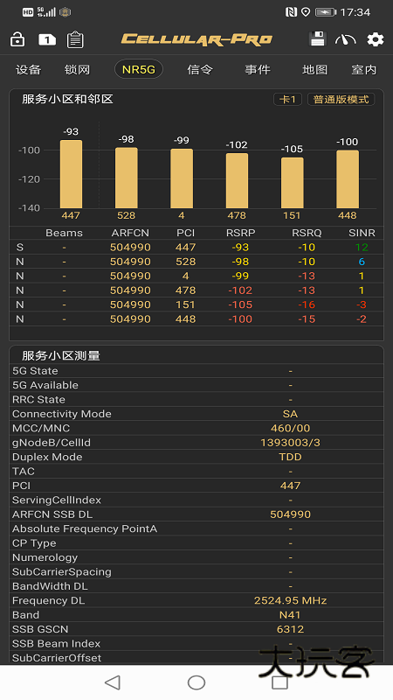Tap the battery indicator in the status bar

coord(326,12)
